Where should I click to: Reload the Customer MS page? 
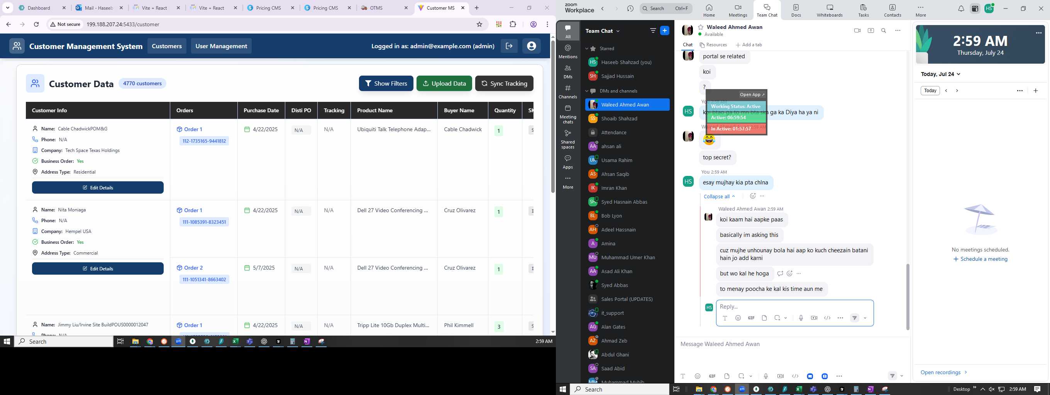[36, 24]
